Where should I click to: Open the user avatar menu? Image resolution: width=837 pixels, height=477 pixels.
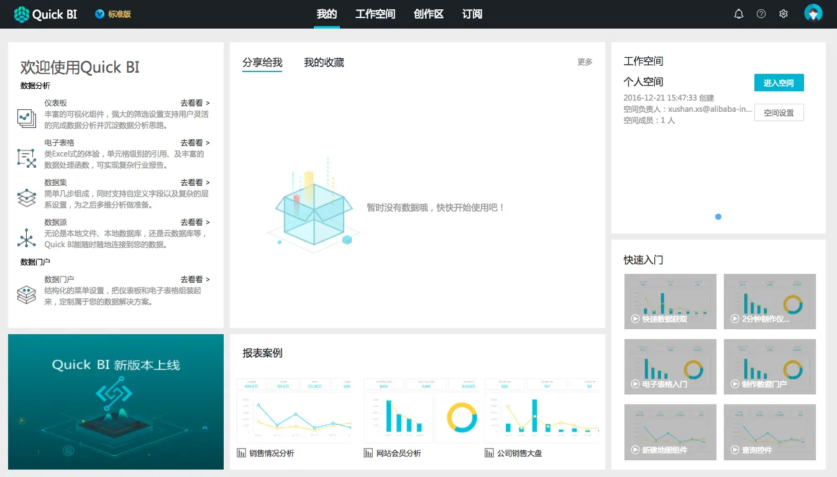tap(813, 13)
